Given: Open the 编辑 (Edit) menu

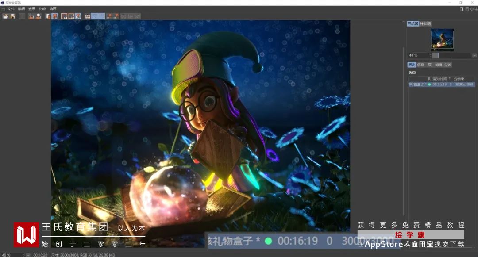Looking at the screenshot, I should (x=21, y=9).
